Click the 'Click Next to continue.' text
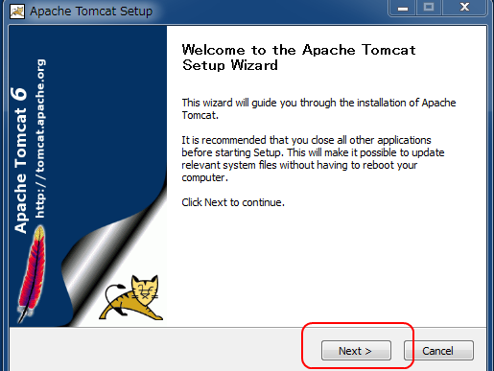This screenshot has height=371, width=494. tap(233, 202)
